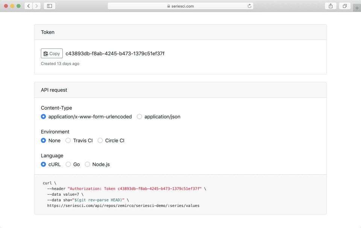The height and width of the screenshot is (228, 361).
Task: Click the Safari back arrow
Action: click(x=29, y=6)
